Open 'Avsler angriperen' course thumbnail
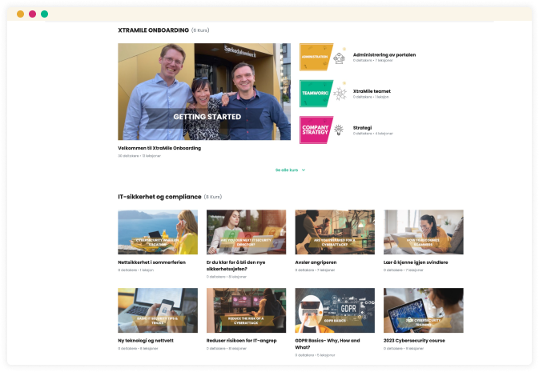The image size is (539, 372). pyautogui.click(x=335, y=232)
